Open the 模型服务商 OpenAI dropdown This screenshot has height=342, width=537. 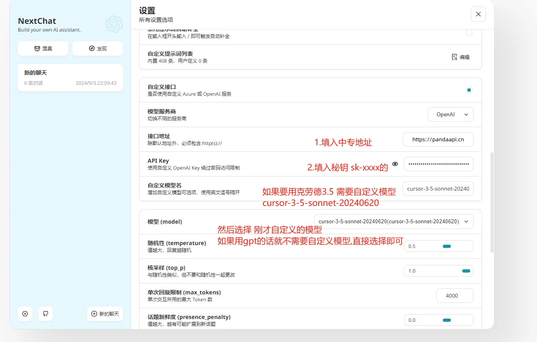(x=450, y=115)
